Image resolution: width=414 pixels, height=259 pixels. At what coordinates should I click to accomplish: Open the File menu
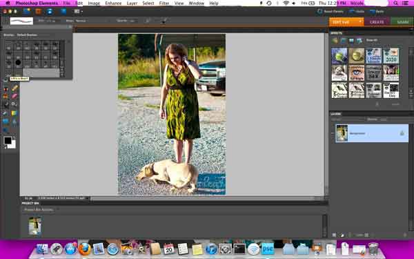tap(66, 3)
